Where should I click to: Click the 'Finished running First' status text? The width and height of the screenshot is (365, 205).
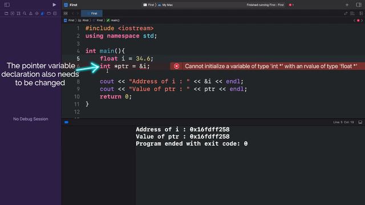click(x=265, y=5)
